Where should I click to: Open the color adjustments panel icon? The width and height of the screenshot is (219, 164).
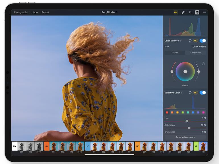tap(197, 12)
